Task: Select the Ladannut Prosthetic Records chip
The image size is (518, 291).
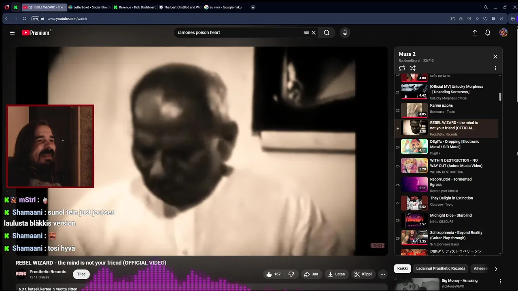Action: point(441,268)
